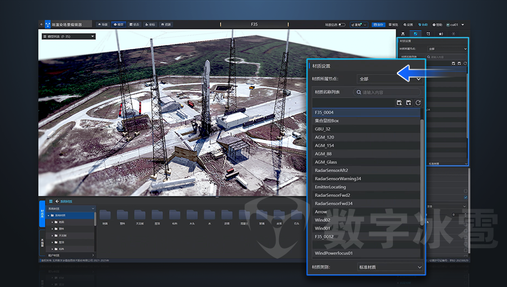Image resolution: width=507 pixels, height=287 pixels.
Task: Switch to the 模型 tab in top toolbar
Action: click(x=118, y=25)
